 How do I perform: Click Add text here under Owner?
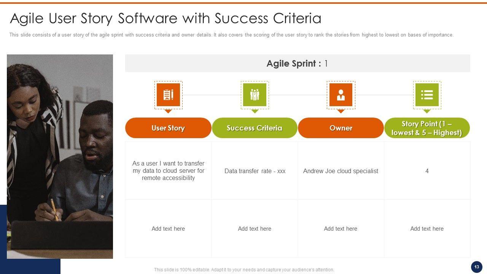(x=341, y=229)
